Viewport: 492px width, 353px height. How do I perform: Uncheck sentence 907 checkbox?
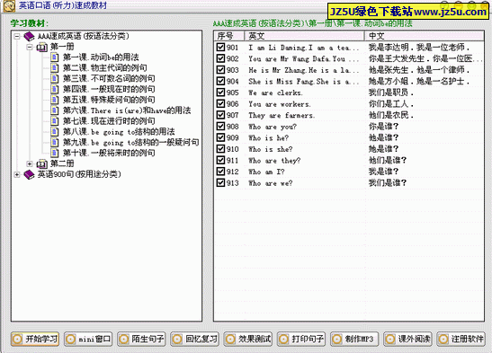[x=220, y=115]
